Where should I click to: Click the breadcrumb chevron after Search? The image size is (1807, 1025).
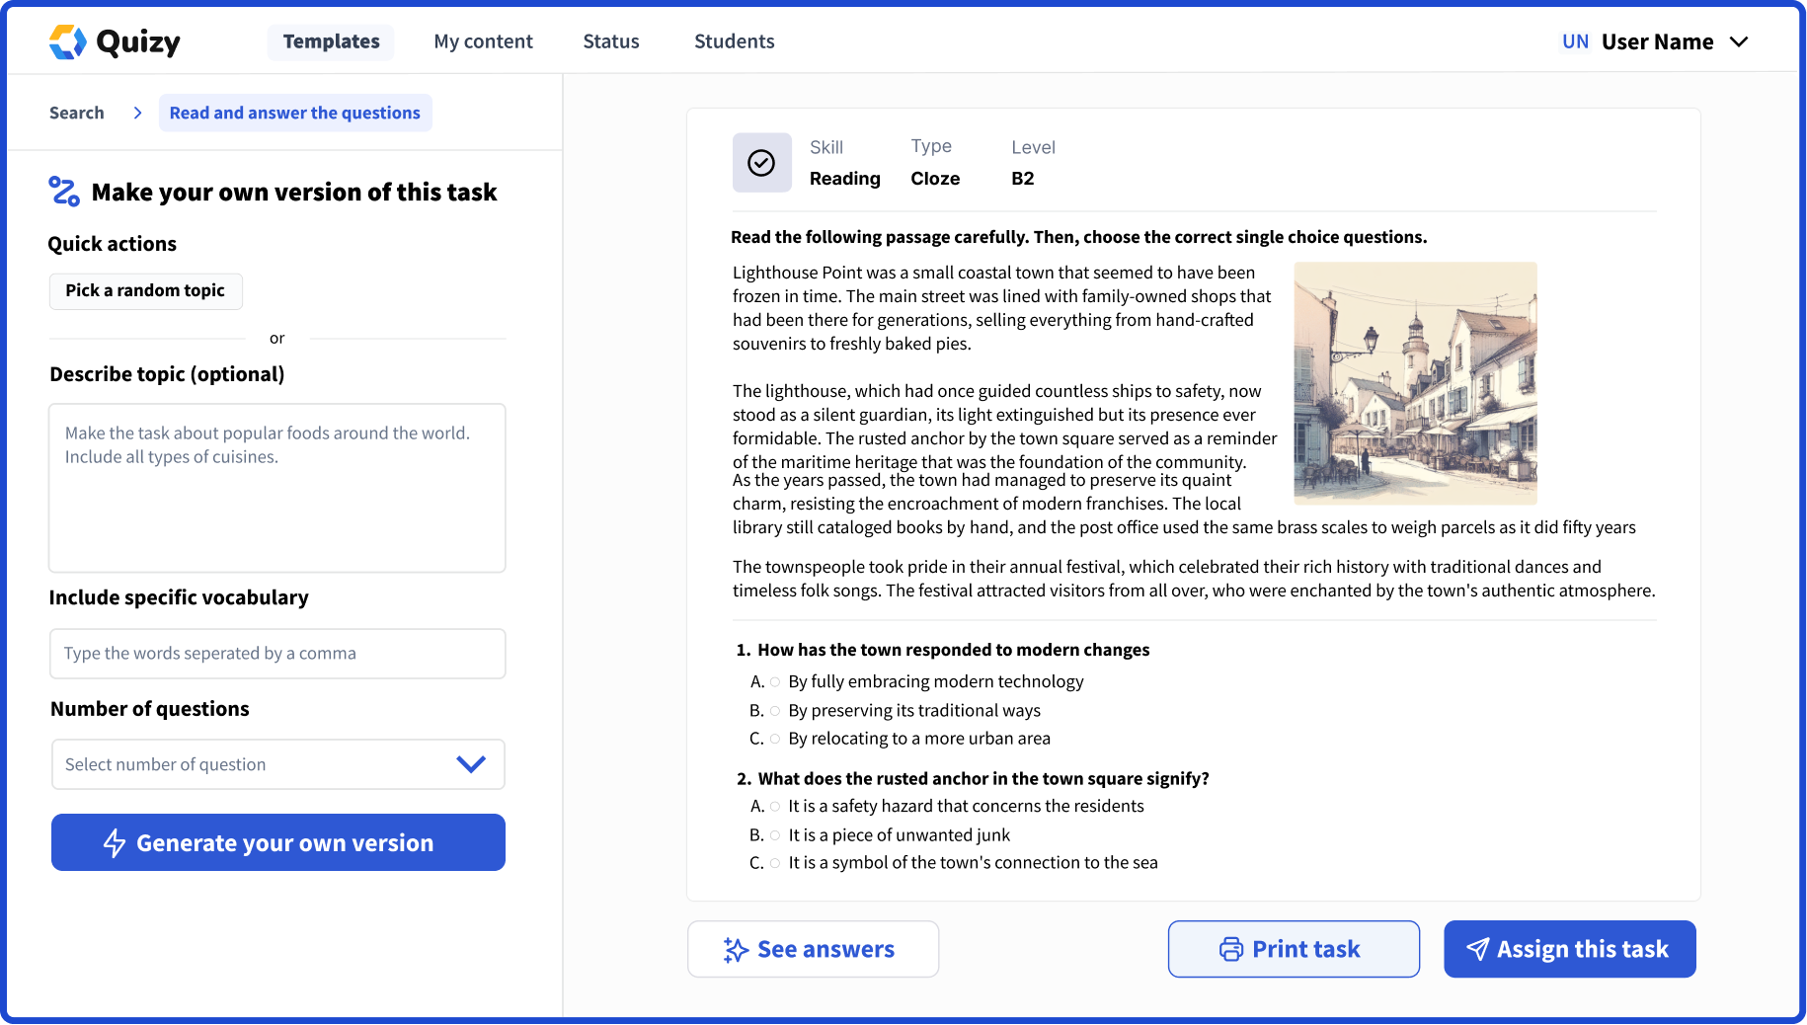click(137, 113)
